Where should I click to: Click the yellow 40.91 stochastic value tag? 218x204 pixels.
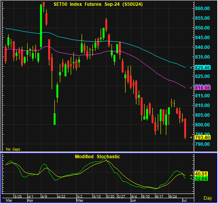[x=201, y=174]
